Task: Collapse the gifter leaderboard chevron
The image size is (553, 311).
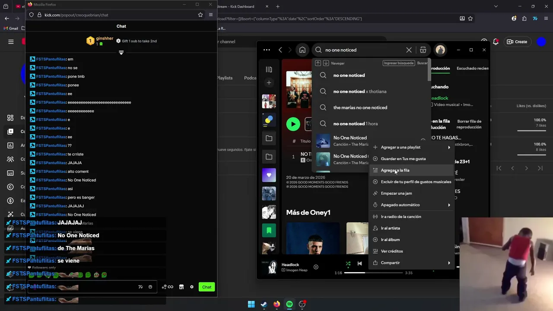Action: 121,53
